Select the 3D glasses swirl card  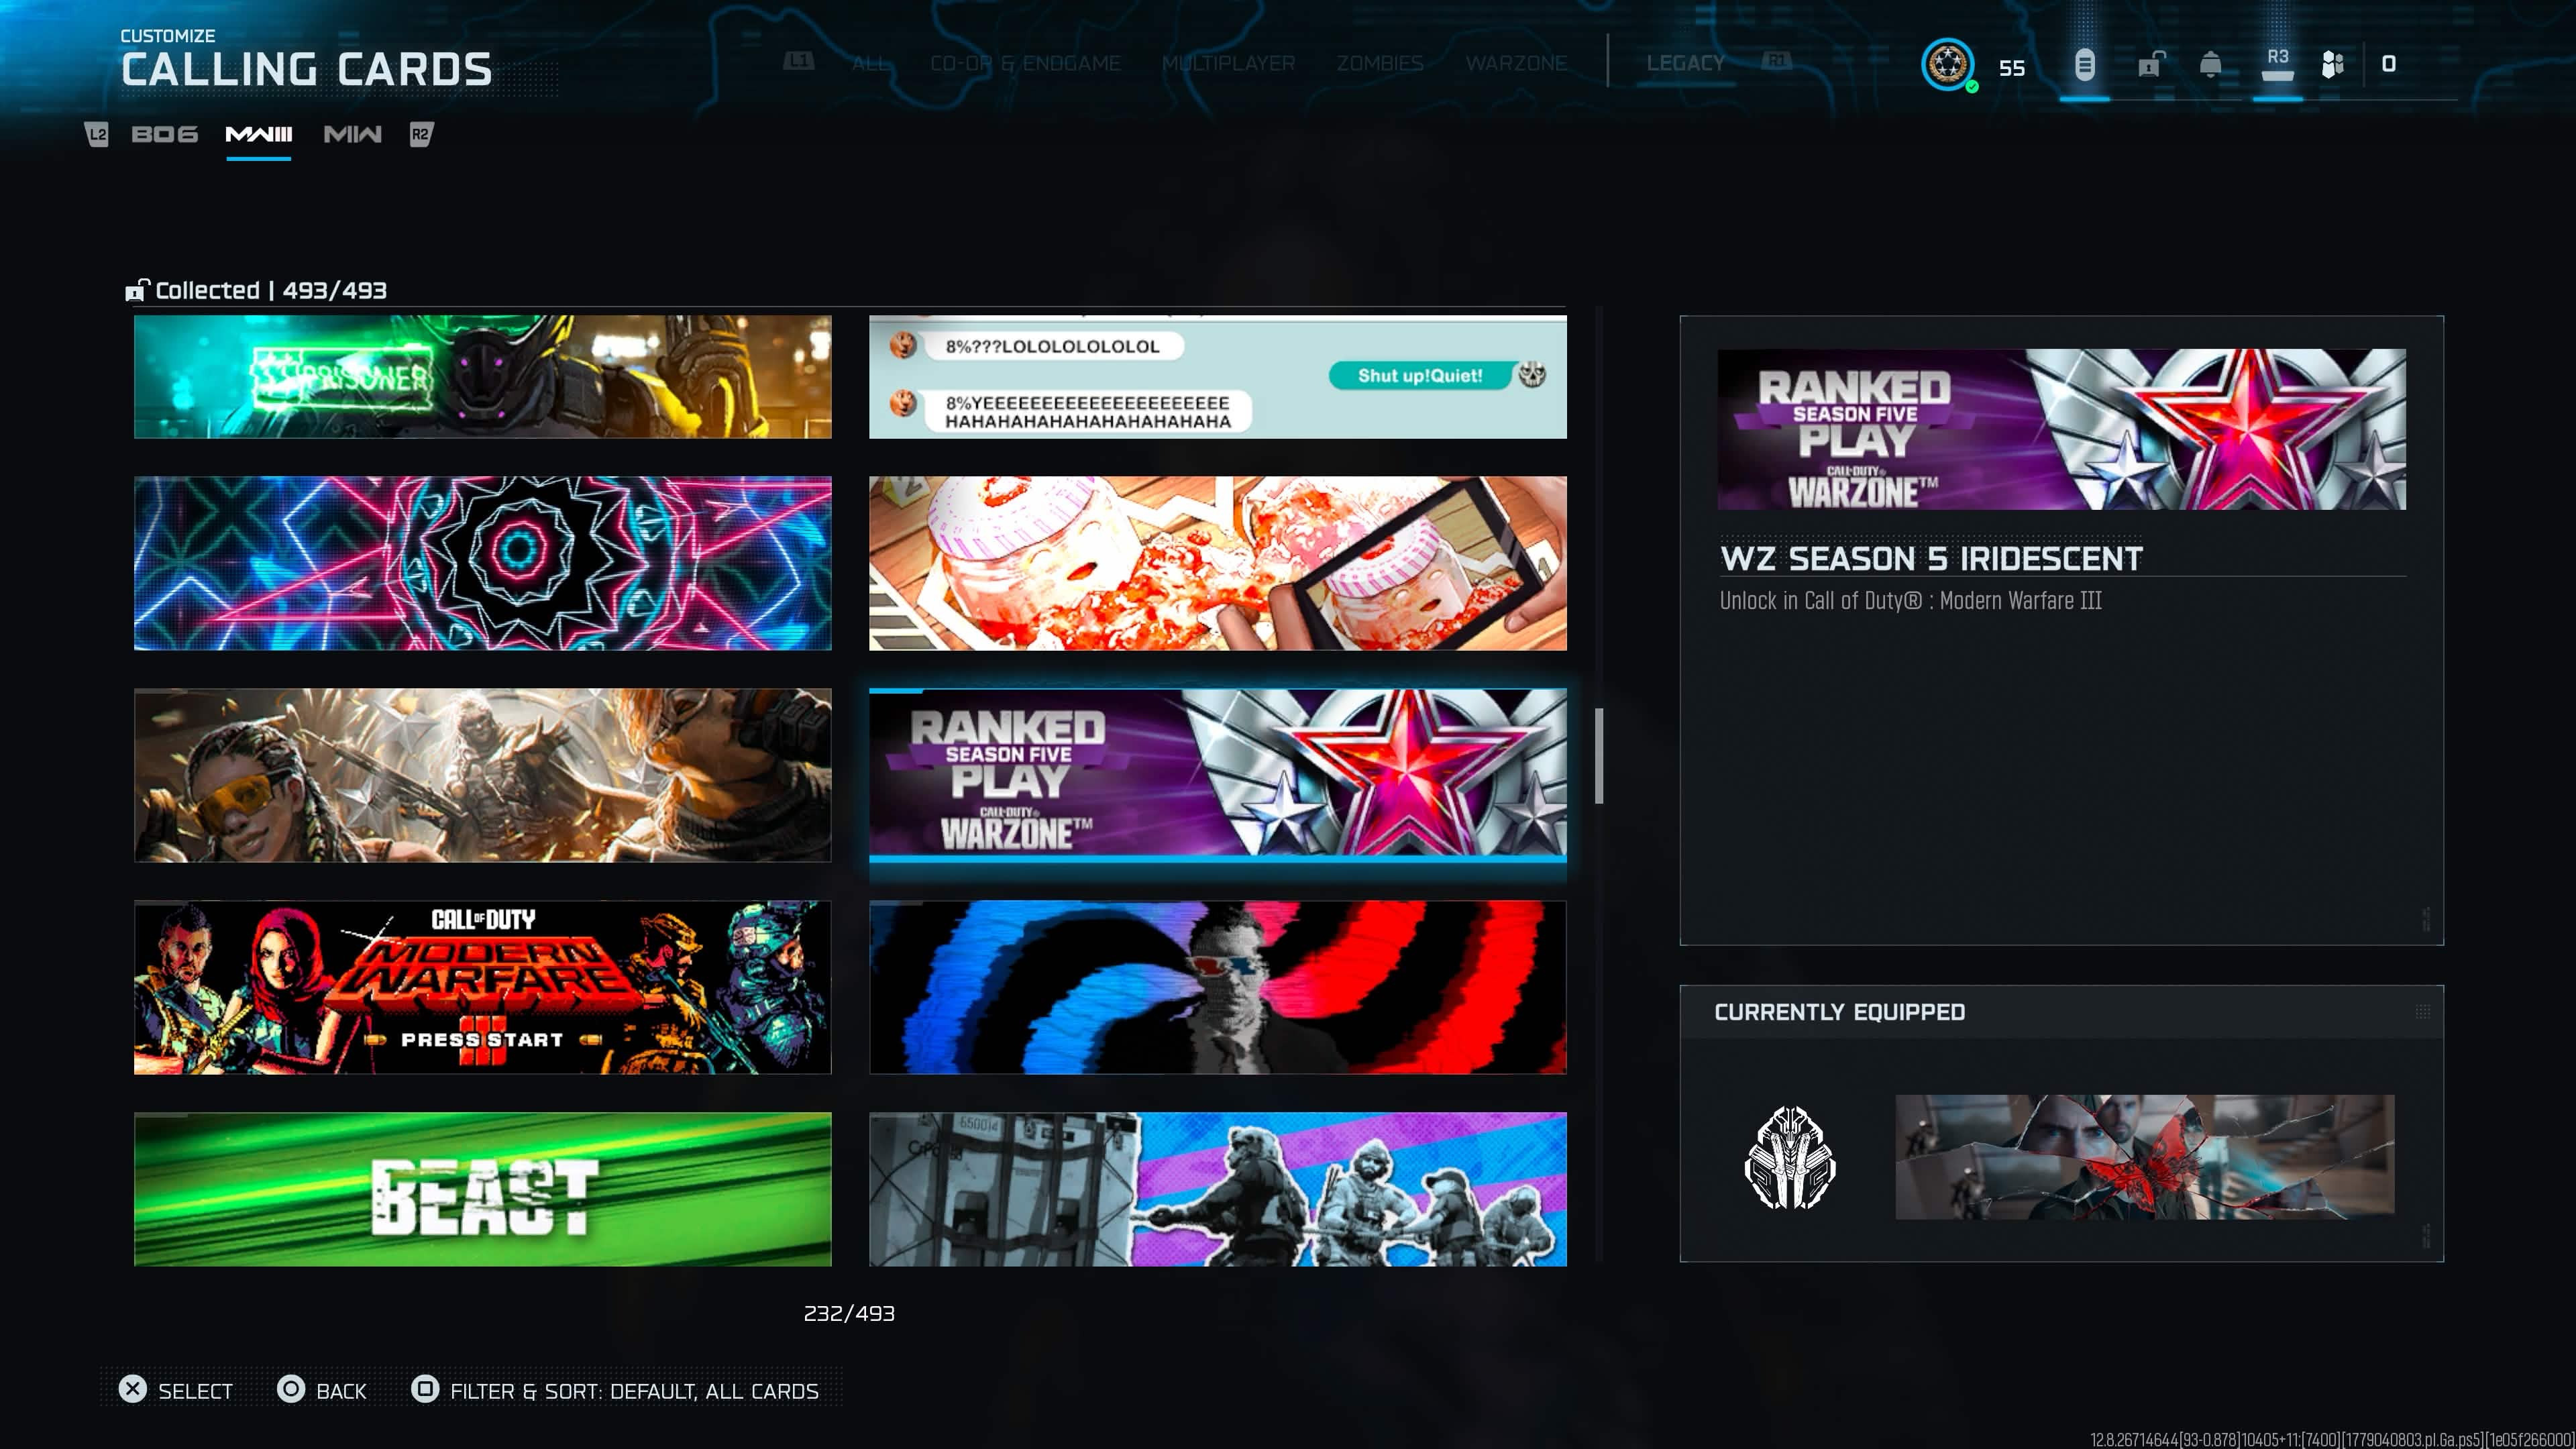[1218, 987]
